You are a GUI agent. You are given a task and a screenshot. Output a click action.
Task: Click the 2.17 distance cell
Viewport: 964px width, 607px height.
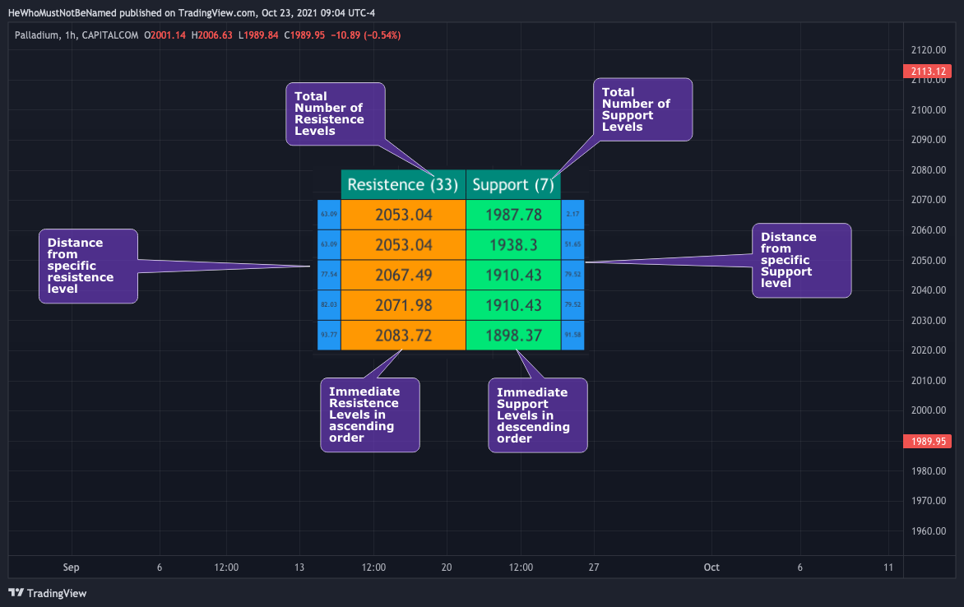pos(573,215)
